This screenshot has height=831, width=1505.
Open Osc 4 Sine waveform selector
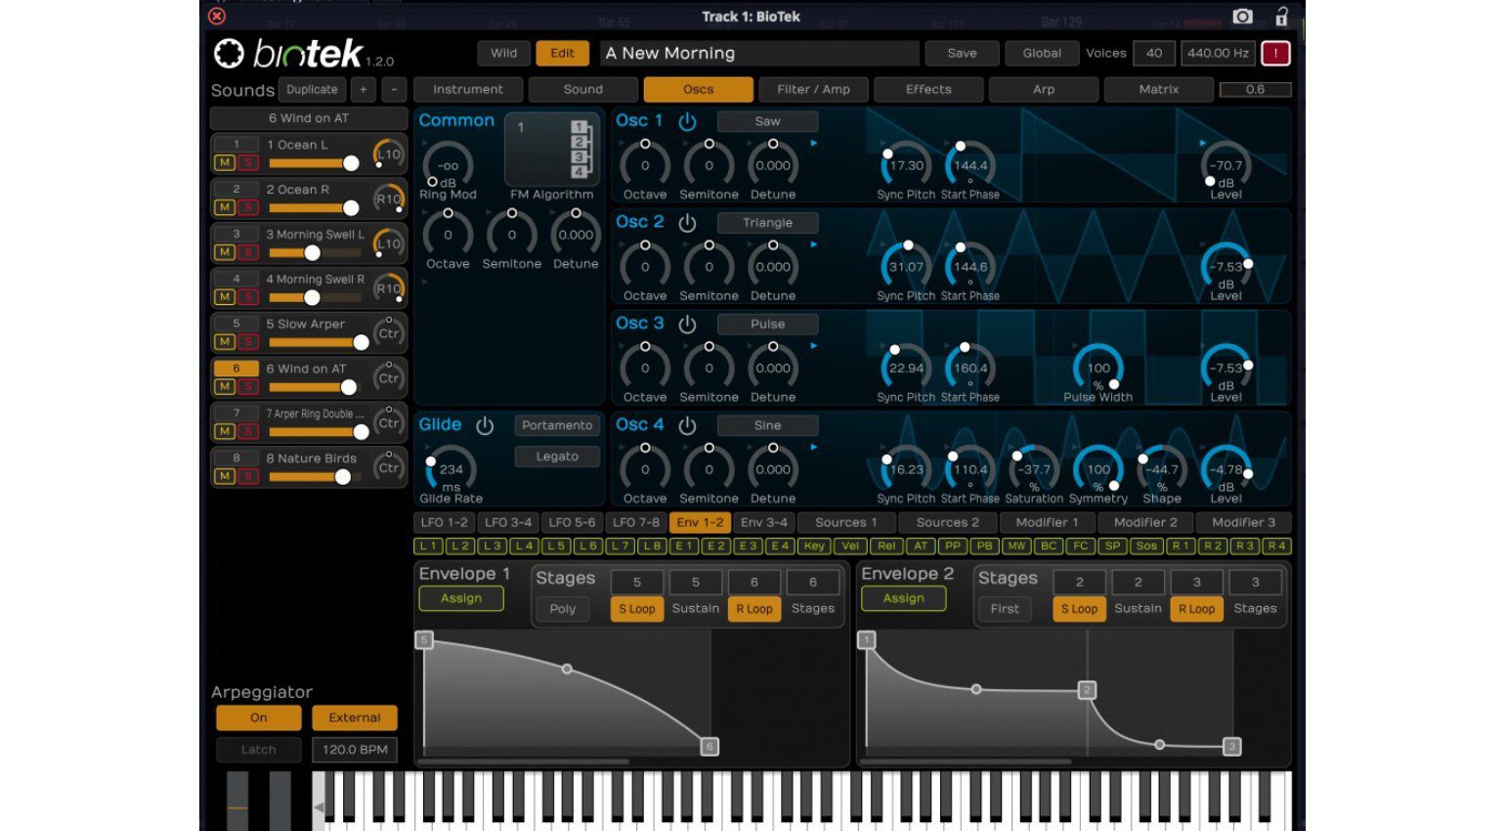(x=767, y=425)
